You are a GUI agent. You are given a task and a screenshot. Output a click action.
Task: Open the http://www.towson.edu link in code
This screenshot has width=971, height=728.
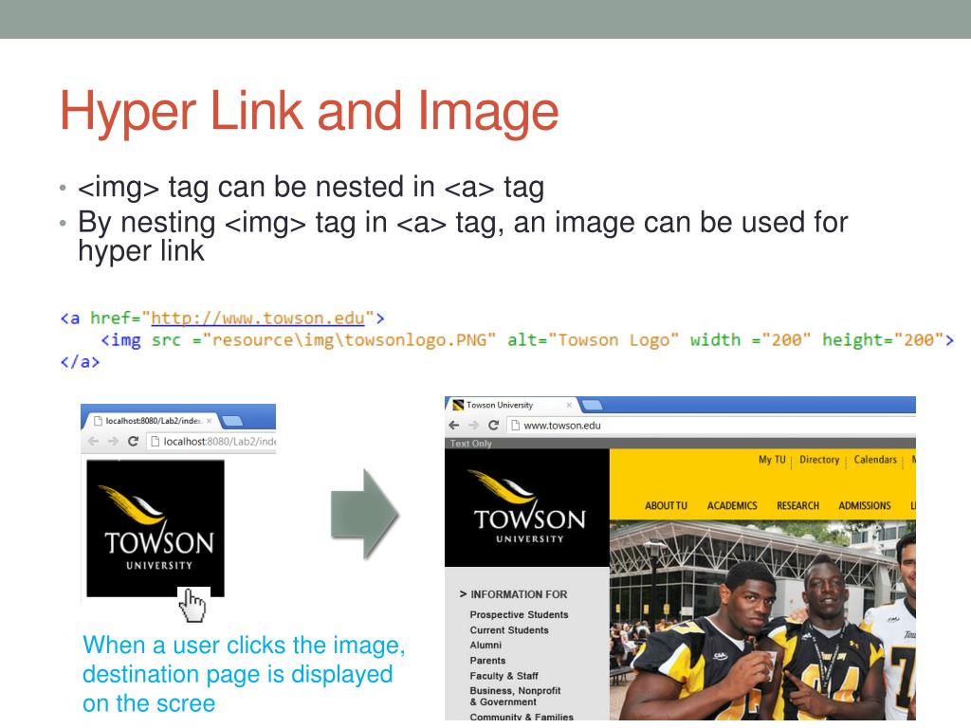click(x=258, y=318)
